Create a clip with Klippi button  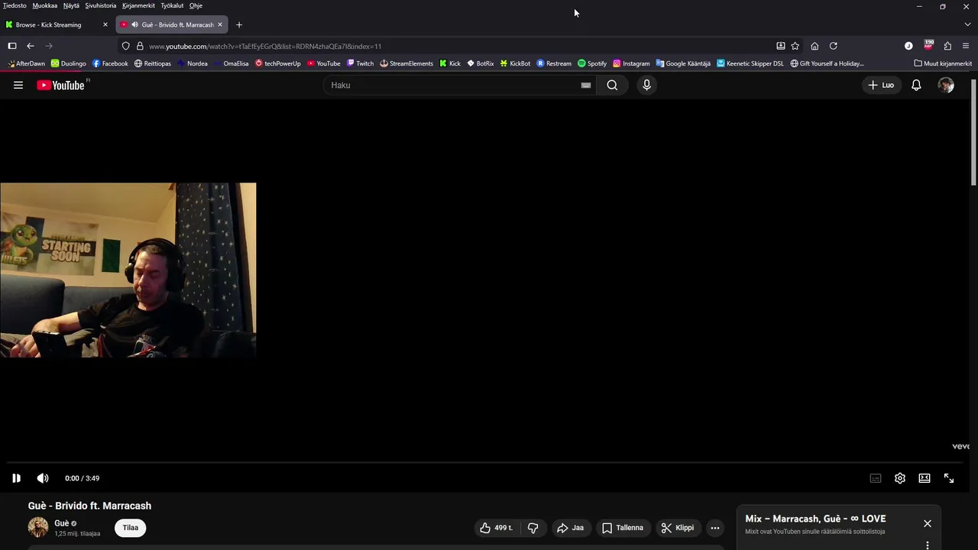pos(678,528)
